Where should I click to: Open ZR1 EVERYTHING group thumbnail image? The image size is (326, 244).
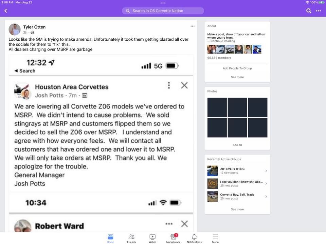(213, 171)
